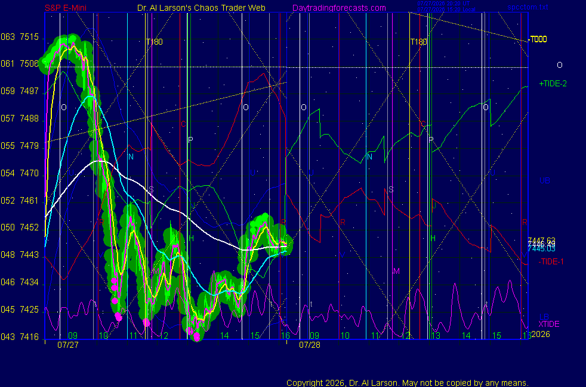Click the copyright notice text at bottom
Viewport: 586px width, 387px height.
coord(408,383)
